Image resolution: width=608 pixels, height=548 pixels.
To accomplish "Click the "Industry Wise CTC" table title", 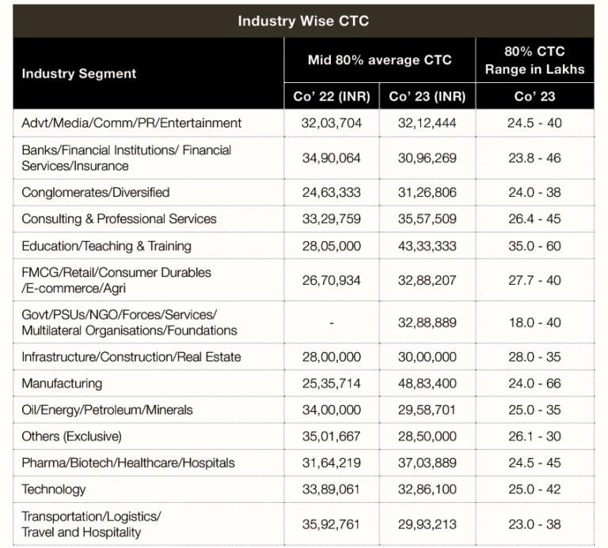I will coord(303,21).
